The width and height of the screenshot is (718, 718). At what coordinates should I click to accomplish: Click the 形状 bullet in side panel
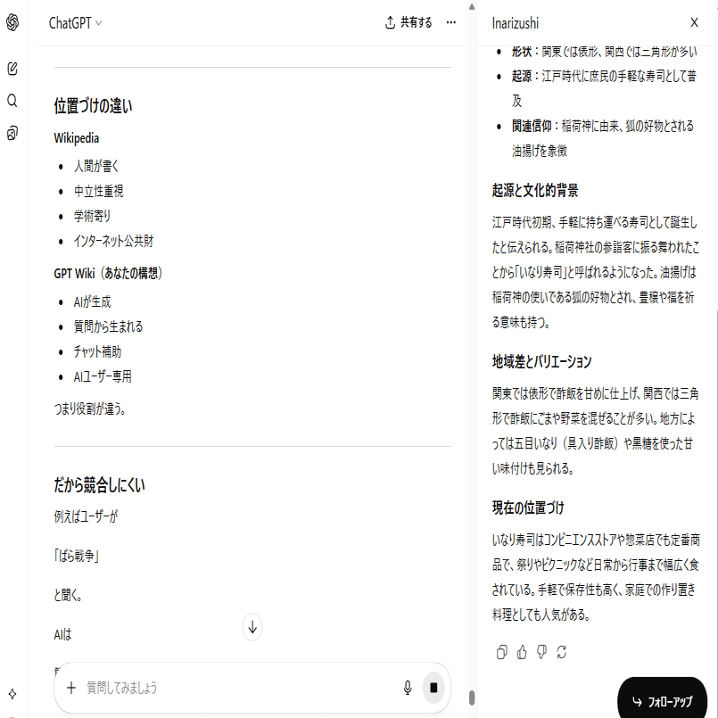(604, 52)
